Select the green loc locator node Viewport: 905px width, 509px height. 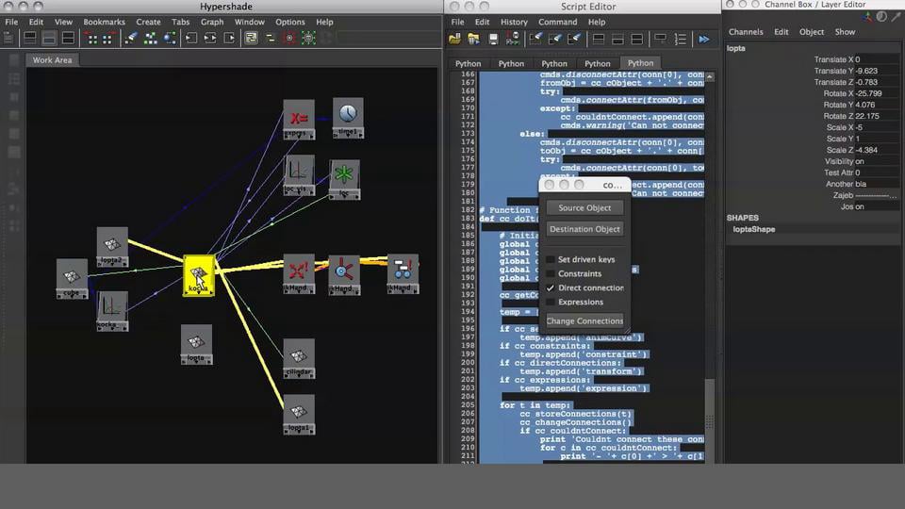point(345,179)
